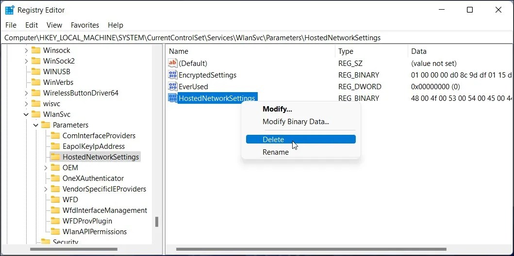
Task: Click the EncryptedSettings value name
Action: click(208, 75)
